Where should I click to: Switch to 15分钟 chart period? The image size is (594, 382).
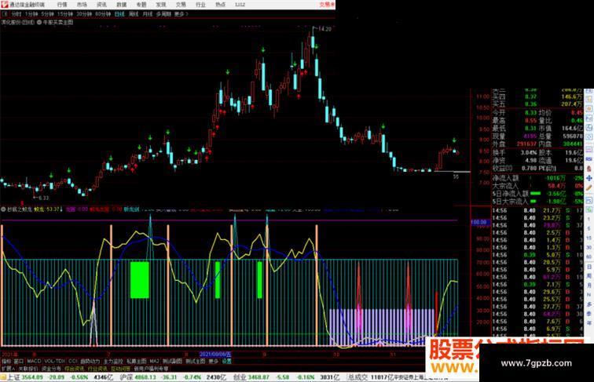[65, 14]
